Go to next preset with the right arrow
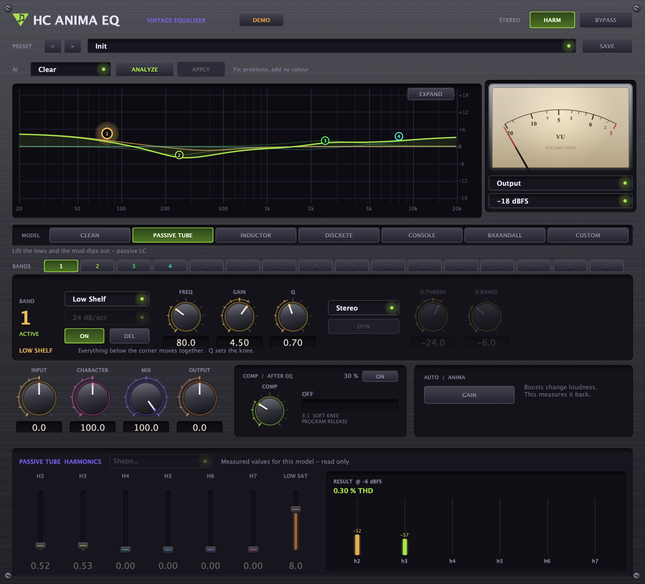Screen dimensions: 645x584 point(72,46)
